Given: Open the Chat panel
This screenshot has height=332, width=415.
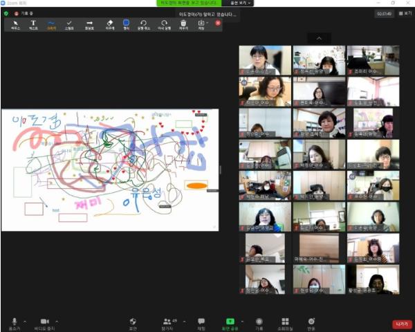Looking at the screenshot, I should tap(201, 322).
